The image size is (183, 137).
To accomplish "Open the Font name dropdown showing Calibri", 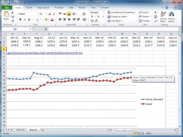I will pos(28,14).
